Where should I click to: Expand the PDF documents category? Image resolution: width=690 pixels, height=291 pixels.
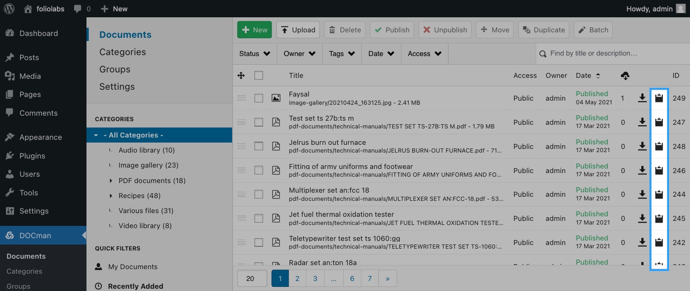(x=111, y=181)
